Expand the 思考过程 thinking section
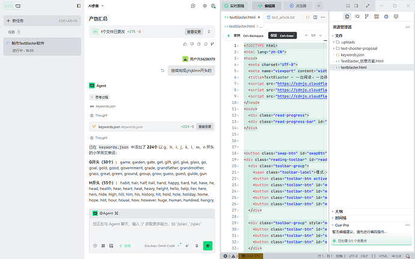The height and width of the screenshot is (259, 415). [x=99, y=97]
